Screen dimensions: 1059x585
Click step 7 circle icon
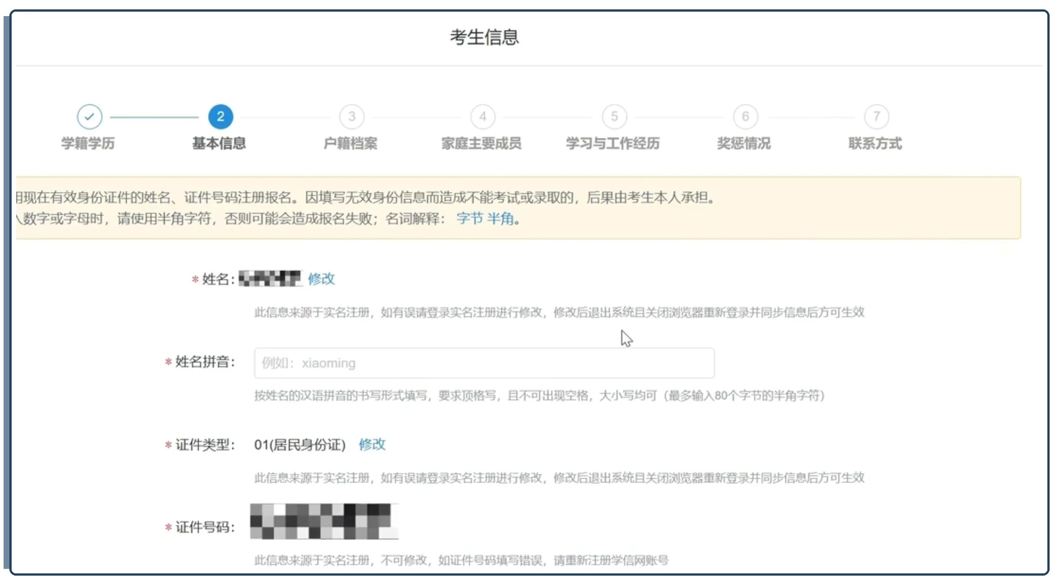pyautogui.click(x=876, y=117)
